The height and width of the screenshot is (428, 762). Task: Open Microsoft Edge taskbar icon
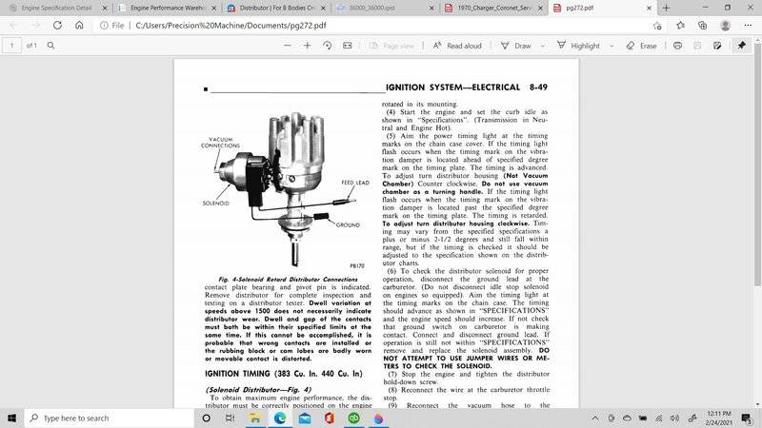click(279, 418)
